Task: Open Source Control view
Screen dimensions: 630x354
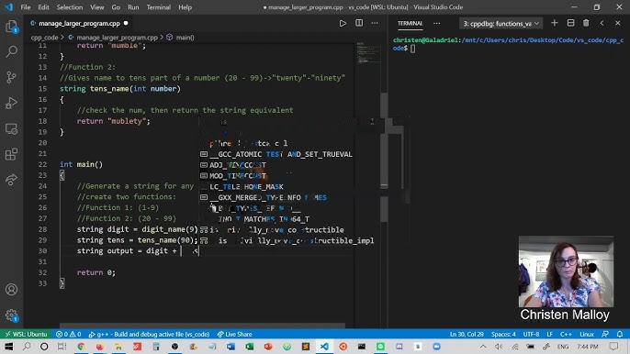Action: coord(12,77)
